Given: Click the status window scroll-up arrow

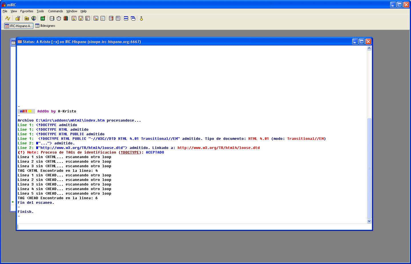Looking at the screenshot, I should 369,48.
